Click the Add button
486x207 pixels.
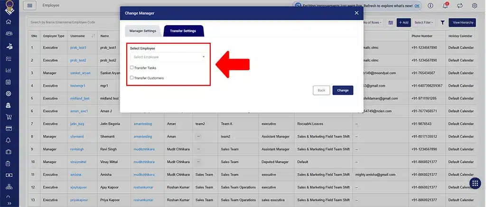pyautogui.click(x=404, y=23)
